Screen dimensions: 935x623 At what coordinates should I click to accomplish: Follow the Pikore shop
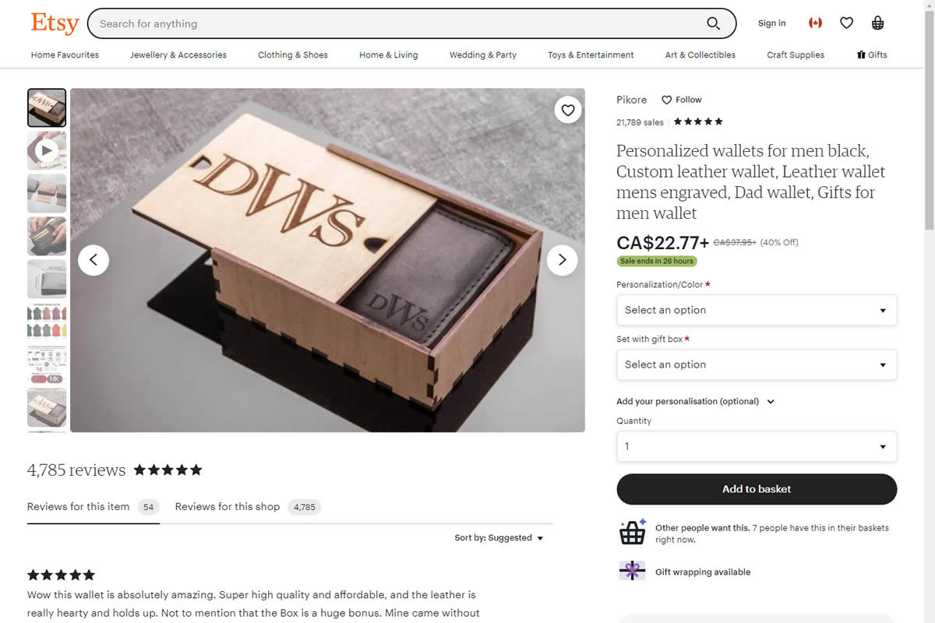[682, 100]
